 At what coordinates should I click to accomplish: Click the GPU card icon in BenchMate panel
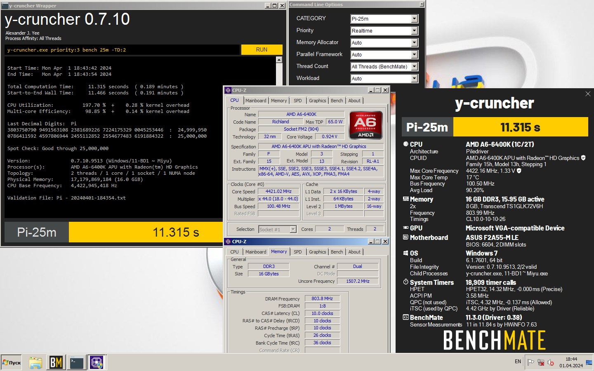[406, 228]
